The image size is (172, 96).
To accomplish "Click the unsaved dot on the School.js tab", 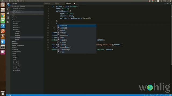I will click(74, 3).
